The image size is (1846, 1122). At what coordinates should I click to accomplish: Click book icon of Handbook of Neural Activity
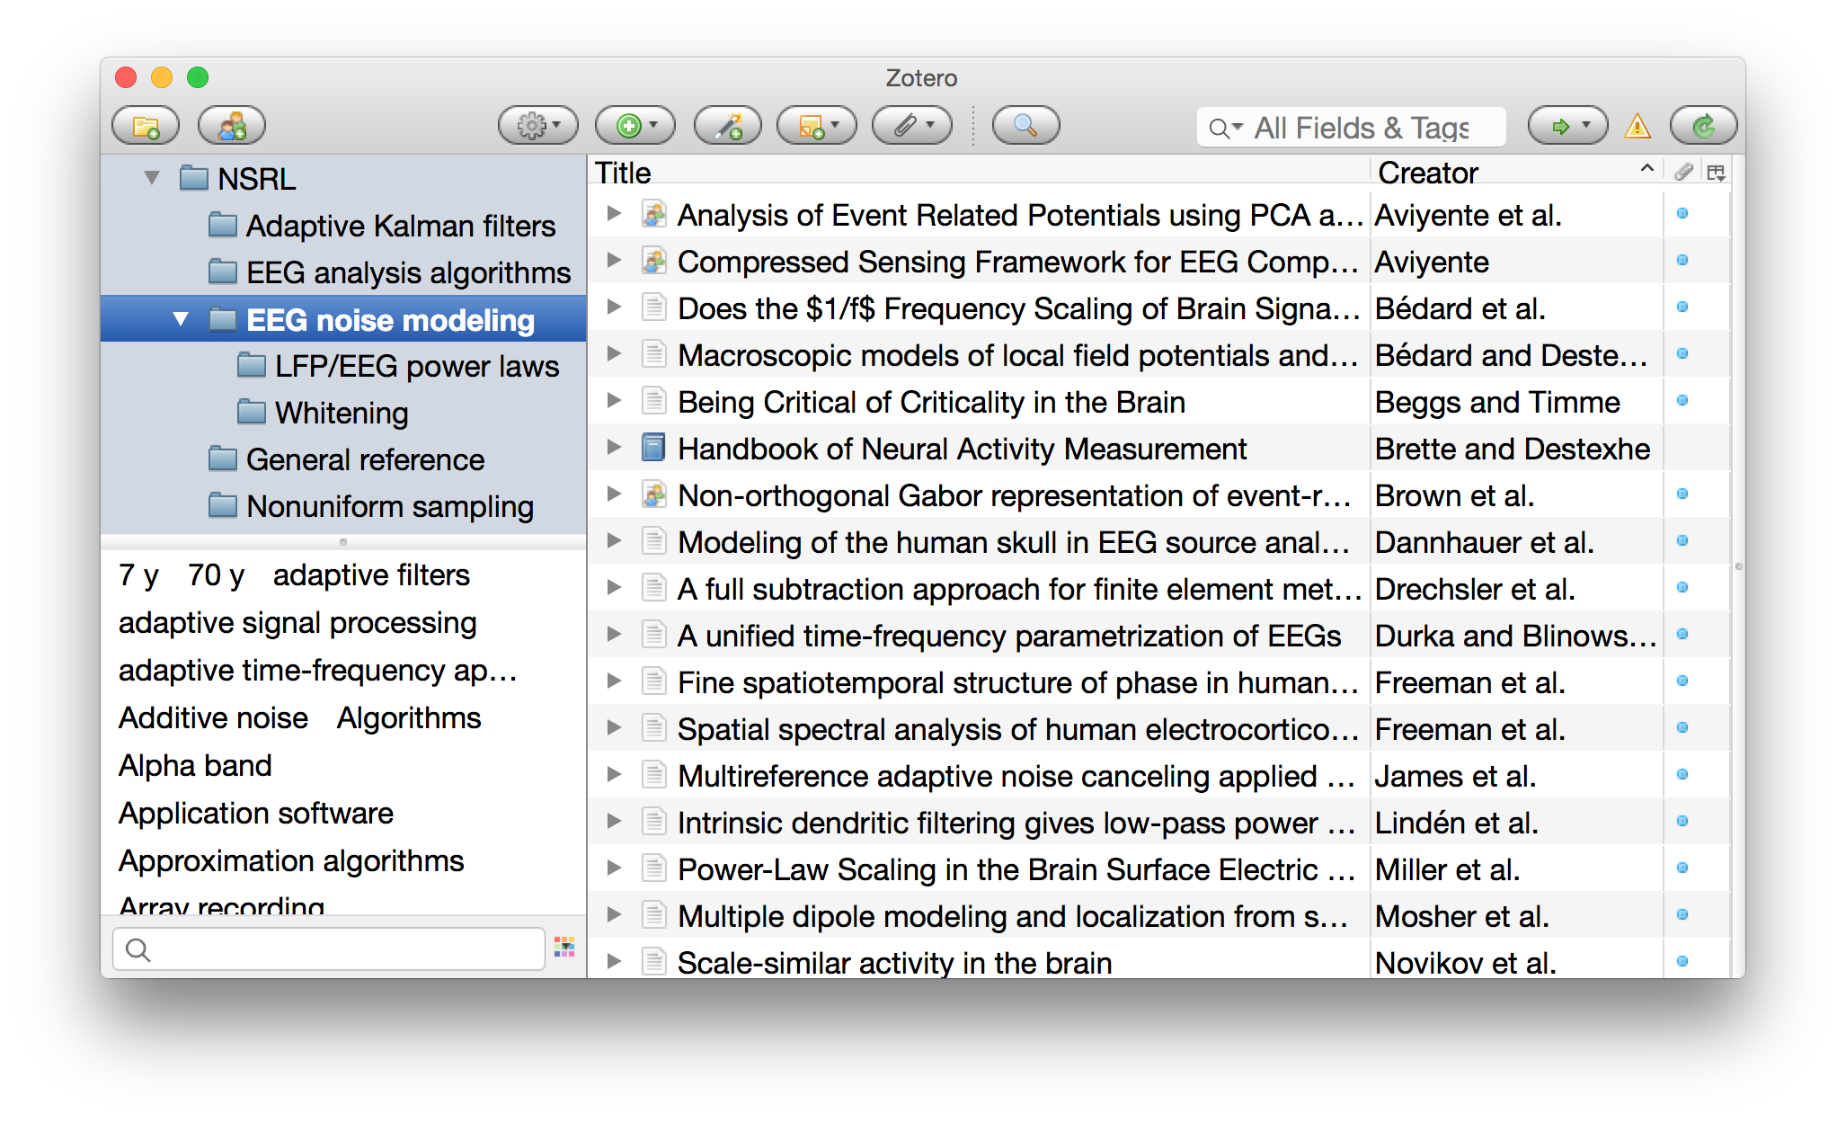point(653,448)
